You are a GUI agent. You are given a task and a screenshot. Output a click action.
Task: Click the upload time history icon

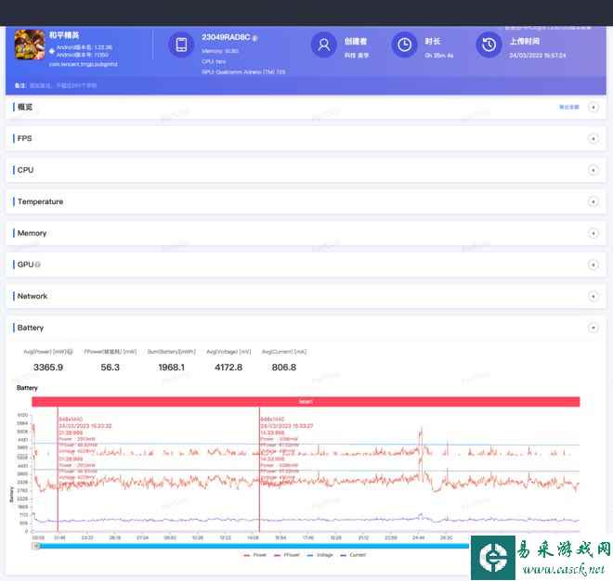489,45
